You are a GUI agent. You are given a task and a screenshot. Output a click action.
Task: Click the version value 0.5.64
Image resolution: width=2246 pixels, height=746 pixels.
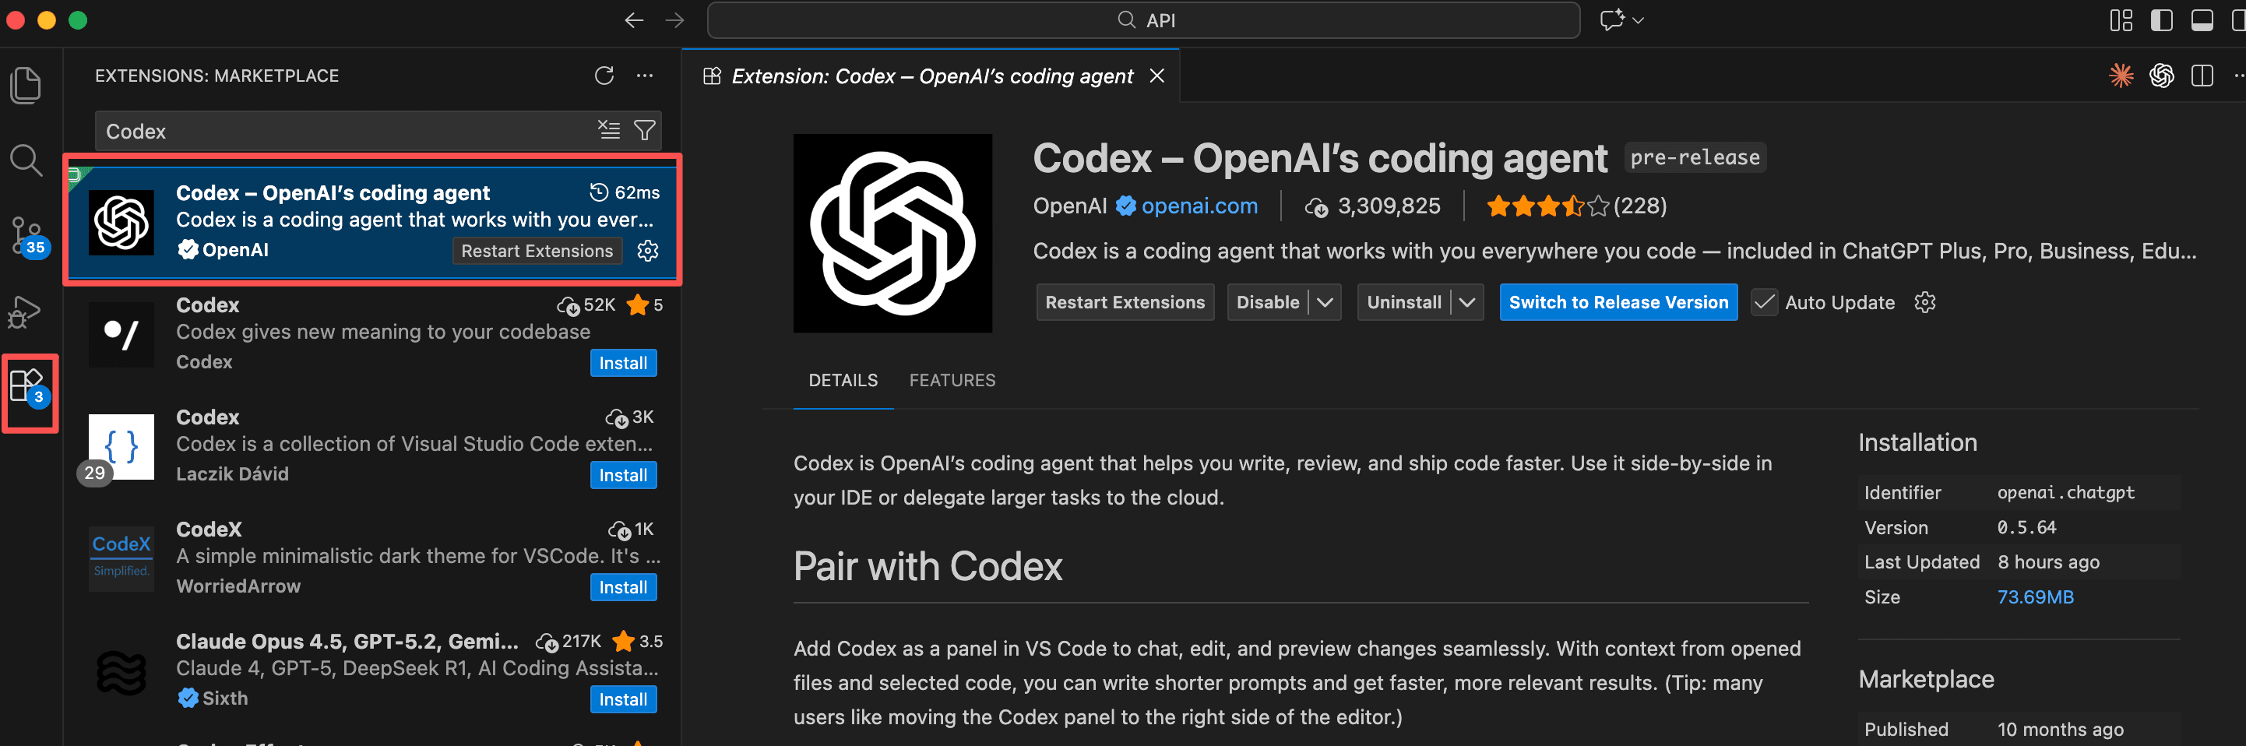click(x=2026, y=527)
